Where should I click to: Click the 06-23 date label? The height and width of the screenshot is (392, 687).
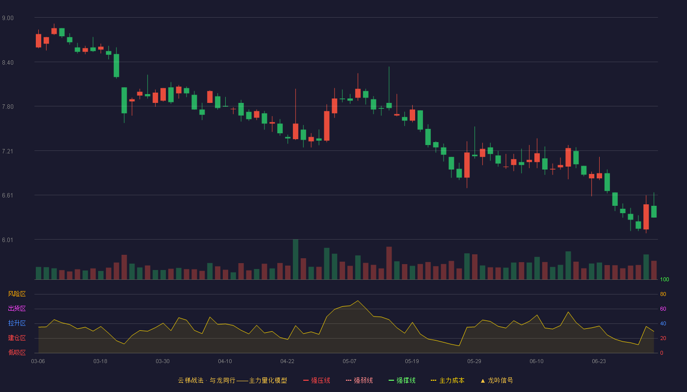click(x=599, y=361)
